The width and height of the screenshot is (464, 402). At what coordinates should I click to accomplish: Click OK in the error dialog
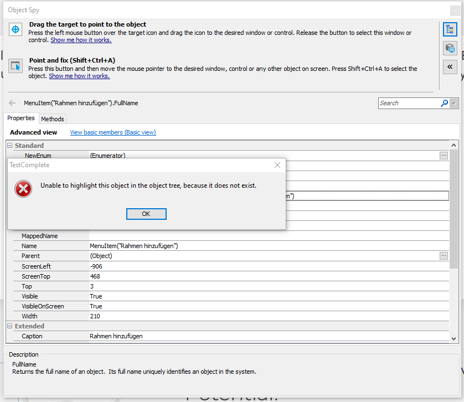pos(146,214)
